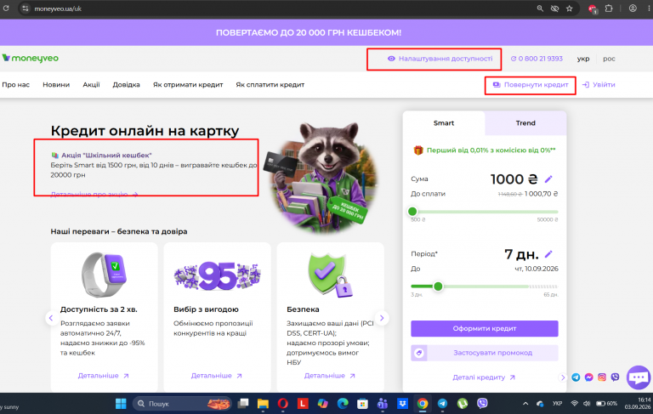Open Microsoft Edge from taskbar
Image resolution: width=653 pixels, height=414 pixels.
point(343,404)
